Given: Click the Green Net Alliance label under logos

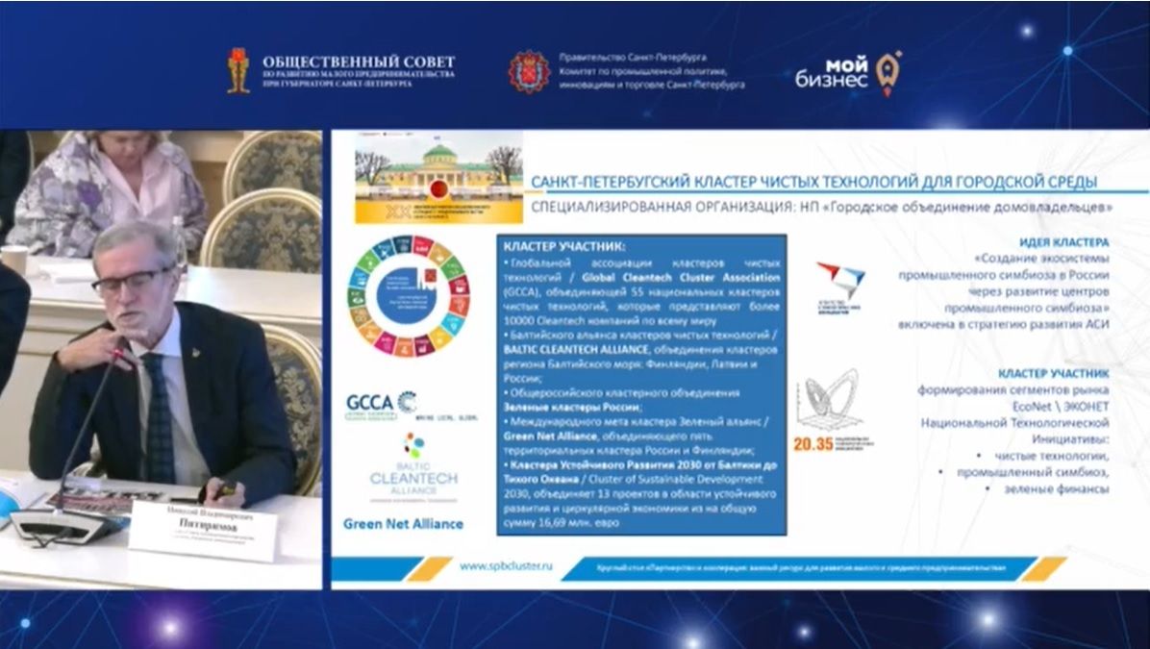Looking at the screenshot, I should pos(404,524).
